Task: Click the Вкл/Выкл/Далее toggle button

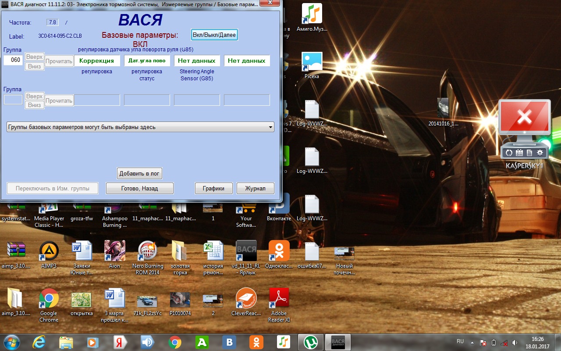Action: (x=214, y=35)
